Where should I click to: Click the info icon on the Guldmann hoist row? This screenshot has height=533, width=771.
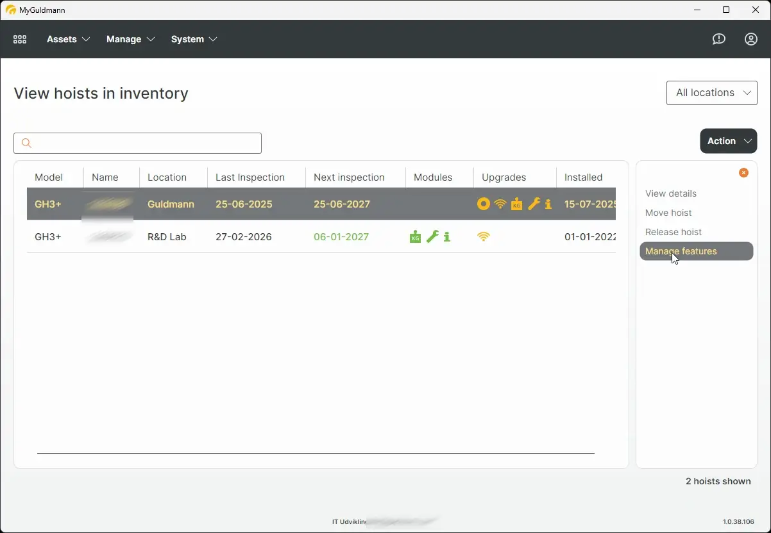click(547, 204)
